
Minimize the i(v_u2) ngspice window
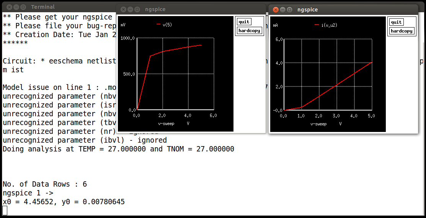(282, 10)
